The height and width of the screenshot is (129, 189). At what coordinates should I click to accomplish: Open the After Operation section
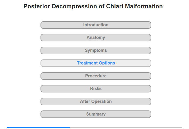pyautogui.click(x=96, y=102)
